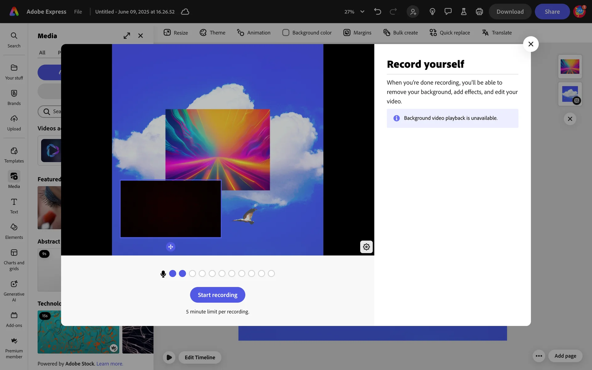Click the microphone icon below preview

tap(163, 274)
